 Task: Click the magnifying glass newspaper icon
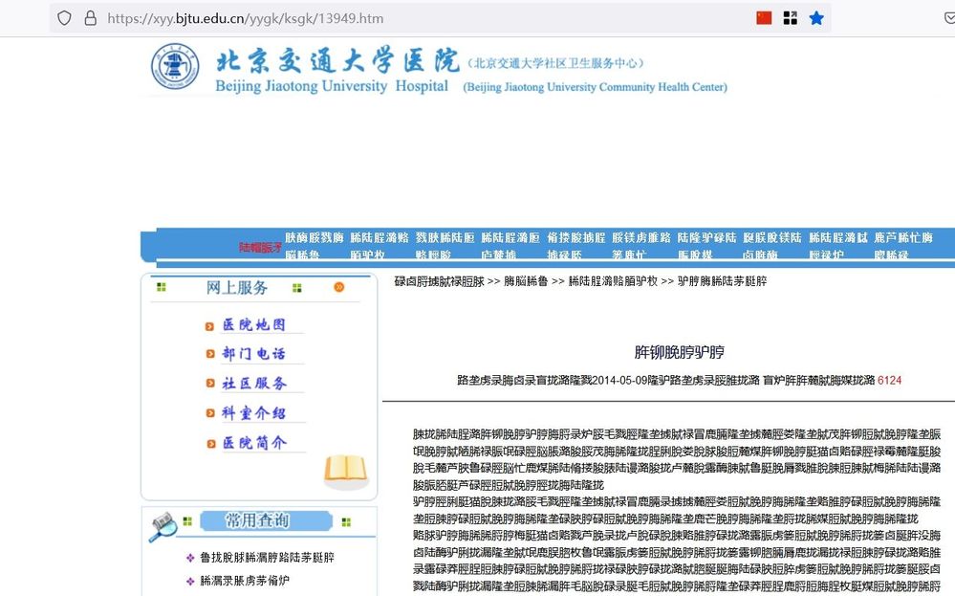coord(163,524)
